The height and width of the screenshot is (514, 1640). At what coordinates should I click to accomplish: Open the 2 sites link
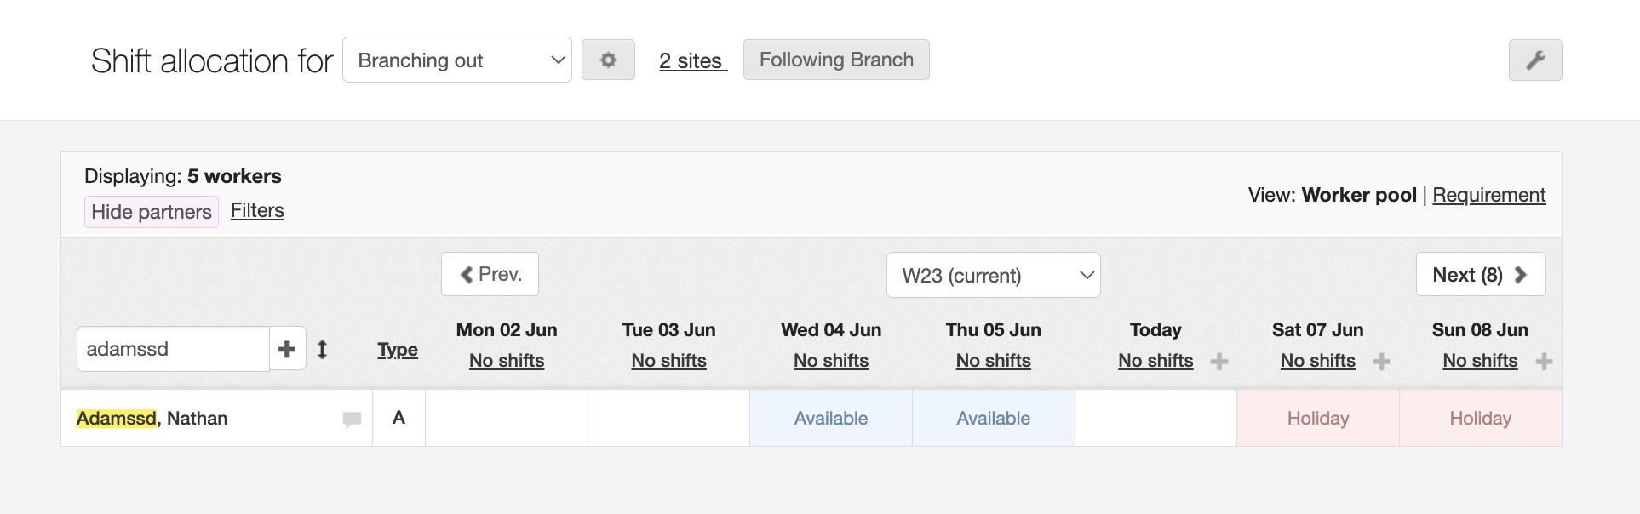692,60
